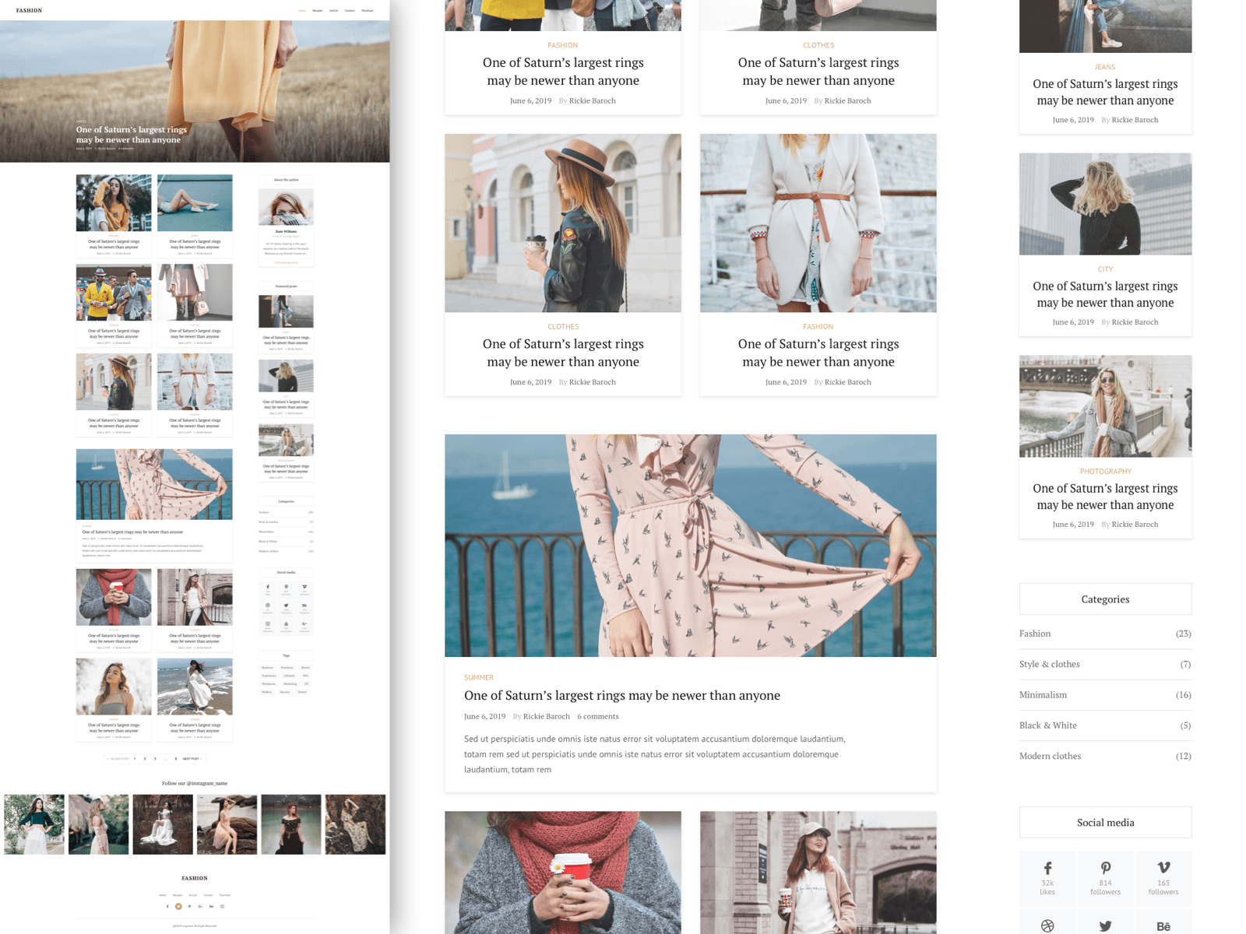The height and width of the screenshot is (934, 1246).
Task: Click the Dribbble icon in large sidebar
Action: [x=1047, y=926]
